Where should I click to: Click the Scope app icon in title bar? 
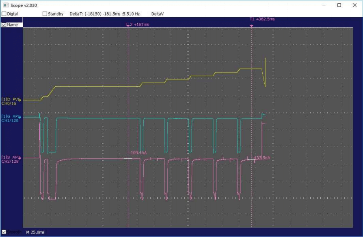pos(5,5)
